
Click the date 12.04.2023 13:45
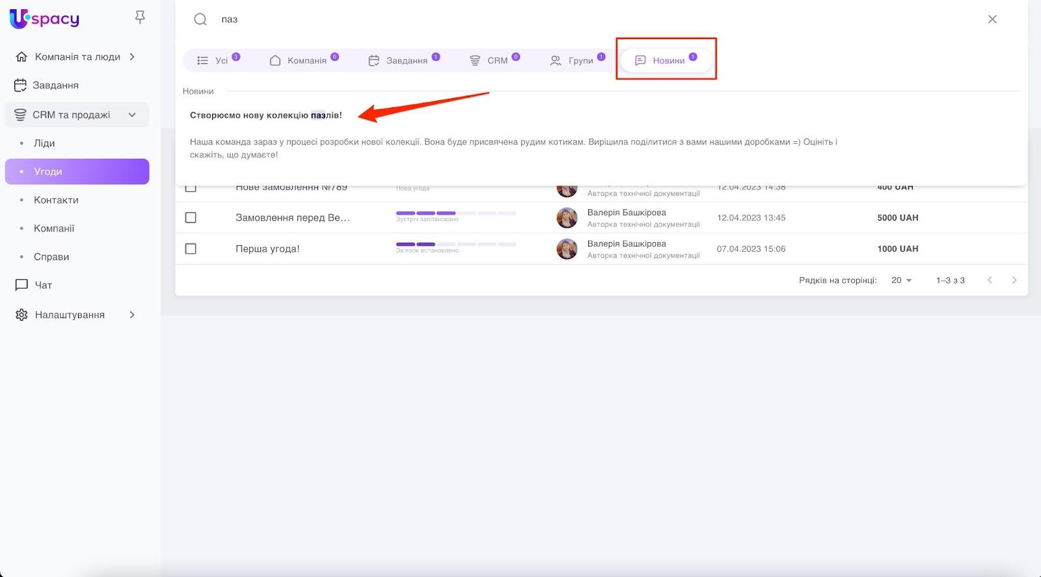(x=751, y=218)
